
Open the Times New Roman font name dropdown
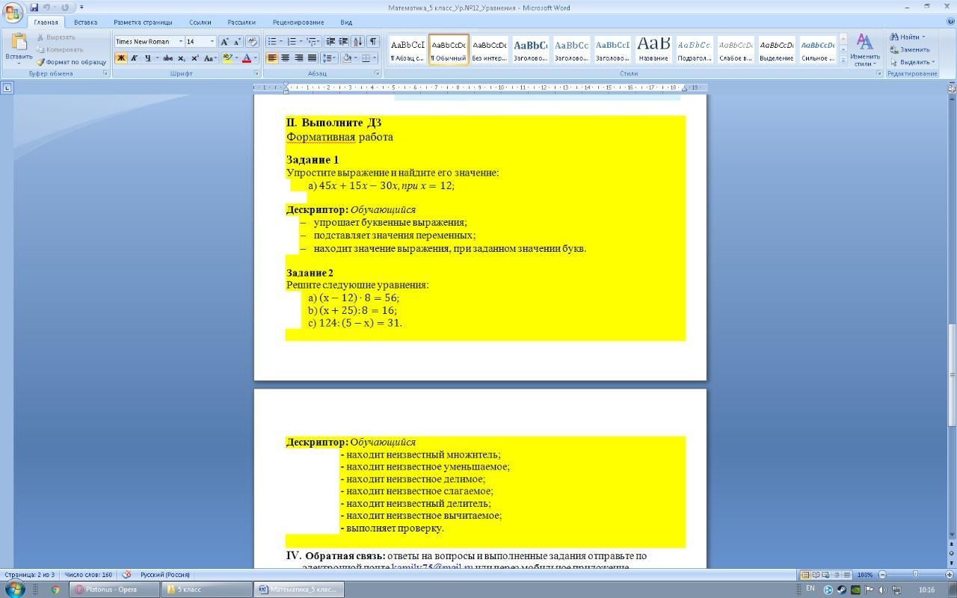[180, 42]
